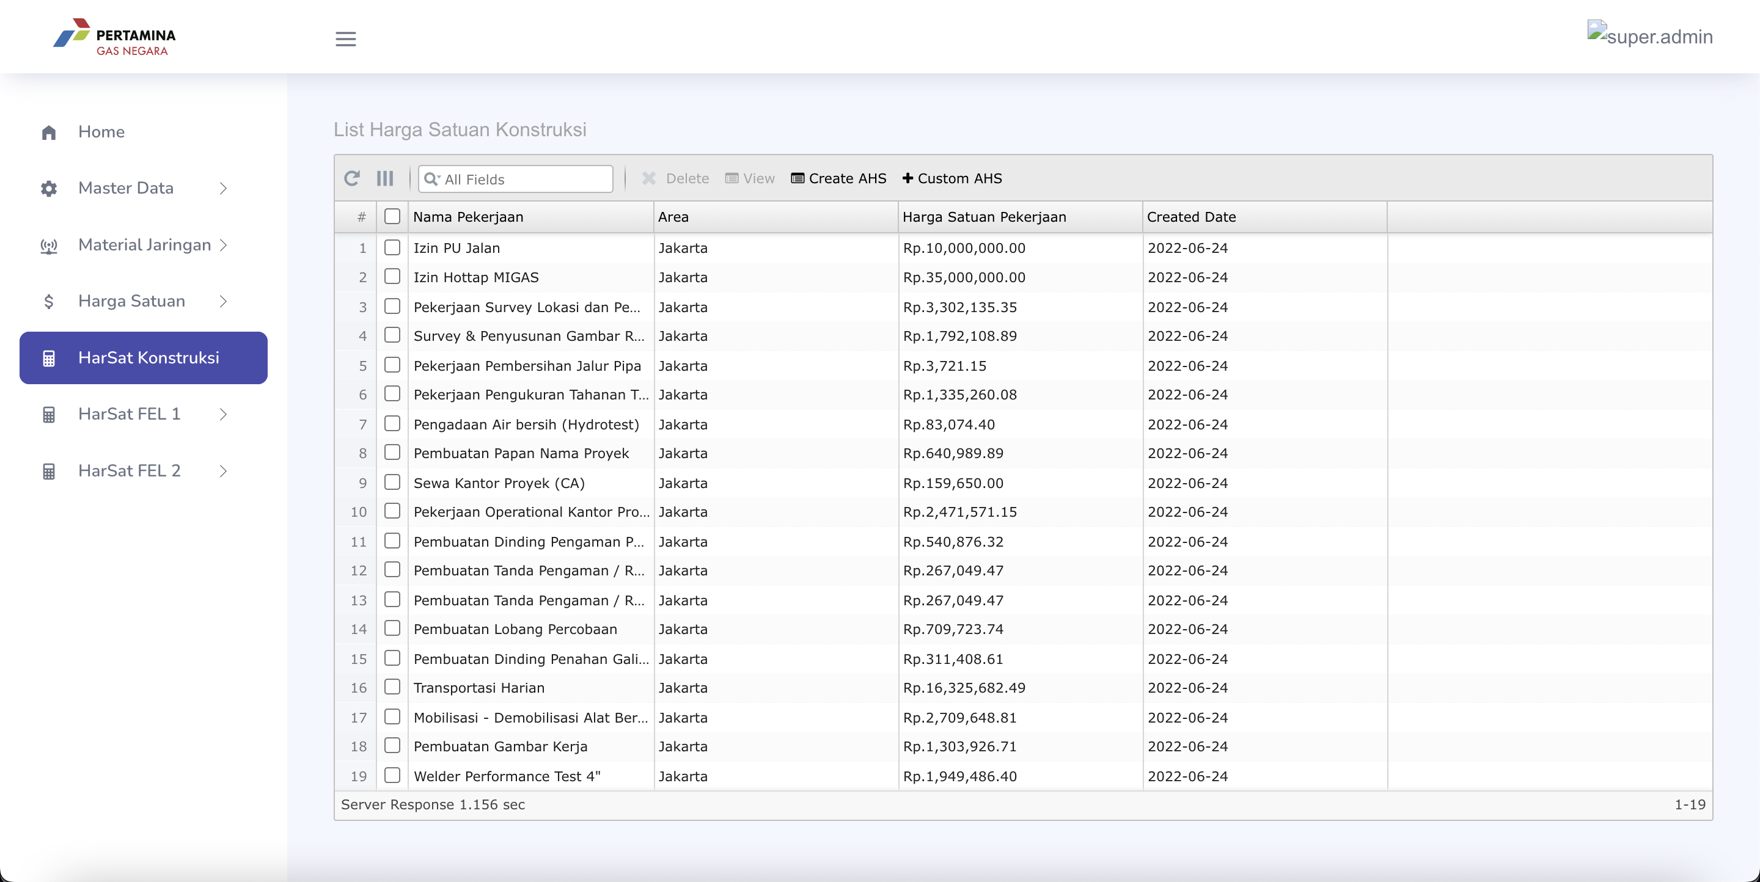Click the reload grid icon
1760x882 pixels.
click(x=352, y=178)
